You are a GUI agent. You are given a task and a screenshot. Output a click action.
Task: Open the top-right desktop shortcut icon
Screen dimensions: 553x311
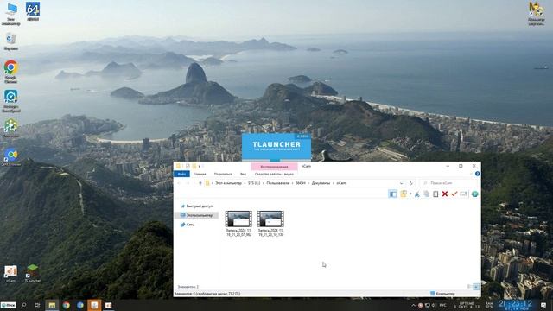coord(536,14)
